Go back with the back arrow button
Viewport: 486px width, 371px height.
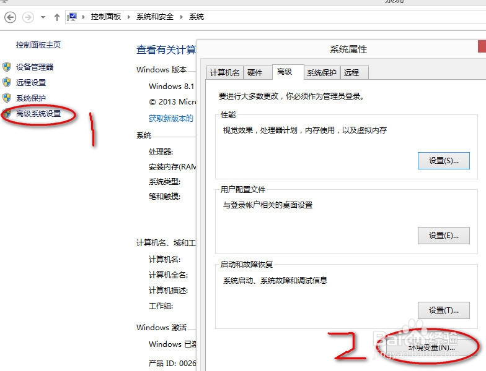10,17
